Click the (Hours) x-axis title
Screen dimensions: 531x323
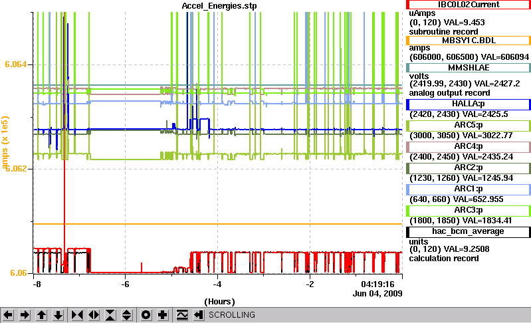click(x=219, y=302)
